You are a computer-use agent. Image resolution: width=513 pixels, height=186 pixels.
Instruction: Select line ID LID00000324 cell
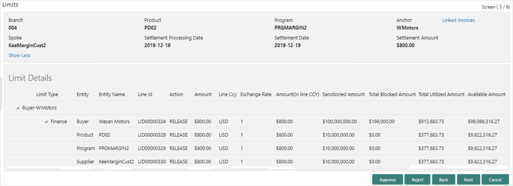(152, 122)
